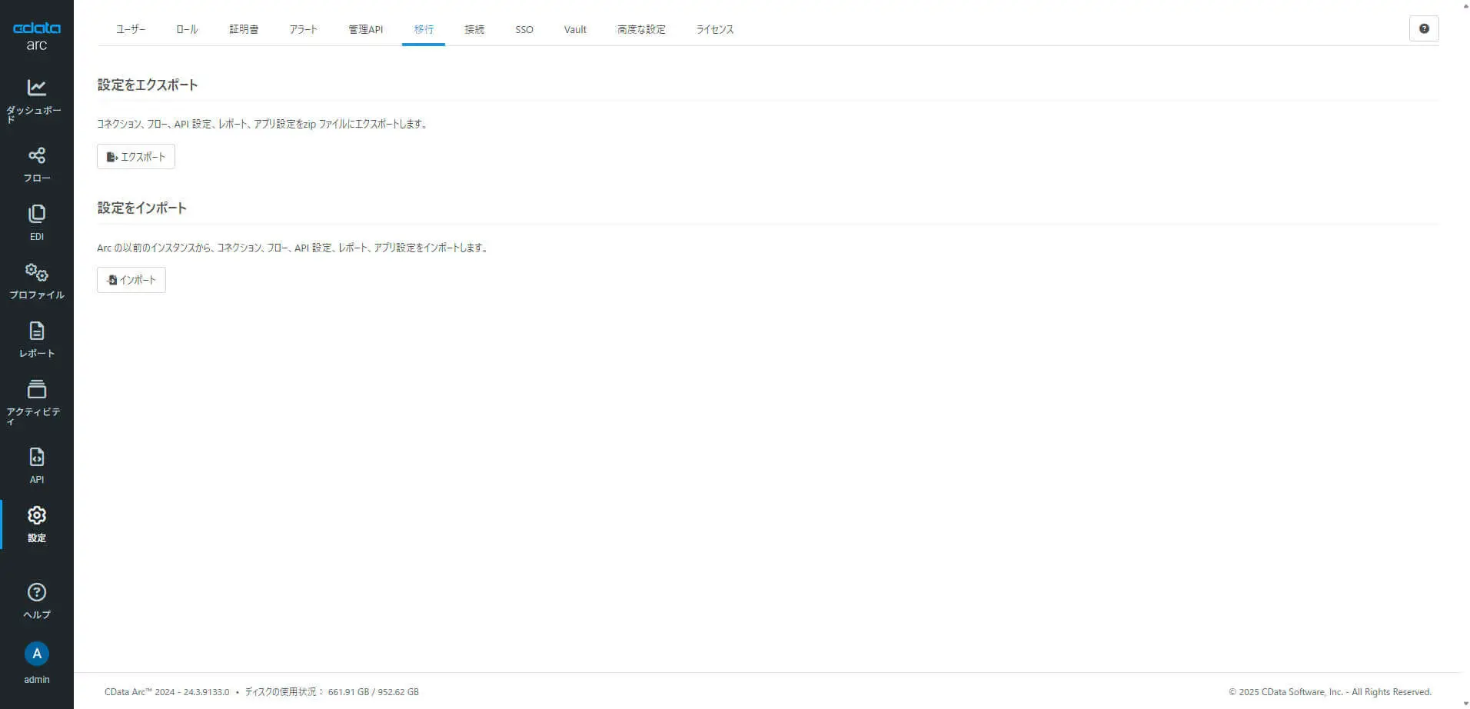Go to the 接続 tab

tap(474, 29)
